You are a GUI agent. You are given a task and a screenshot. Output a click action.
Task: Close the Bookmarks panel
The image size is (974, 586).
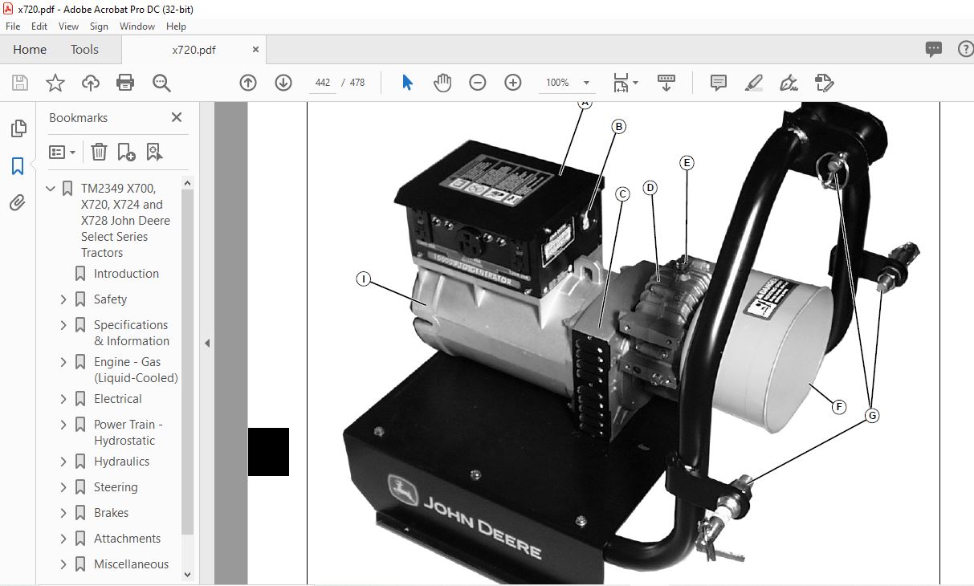coord(177,117)
